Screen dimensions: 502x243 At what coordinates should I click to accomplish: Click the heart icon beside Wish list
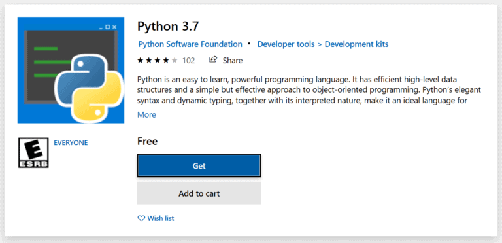point(141,218)
